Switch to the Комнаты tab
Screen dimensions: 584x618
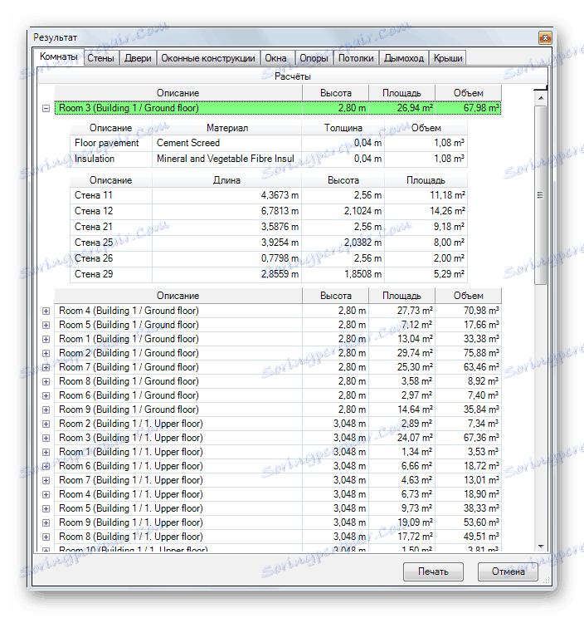coord(59,57)
